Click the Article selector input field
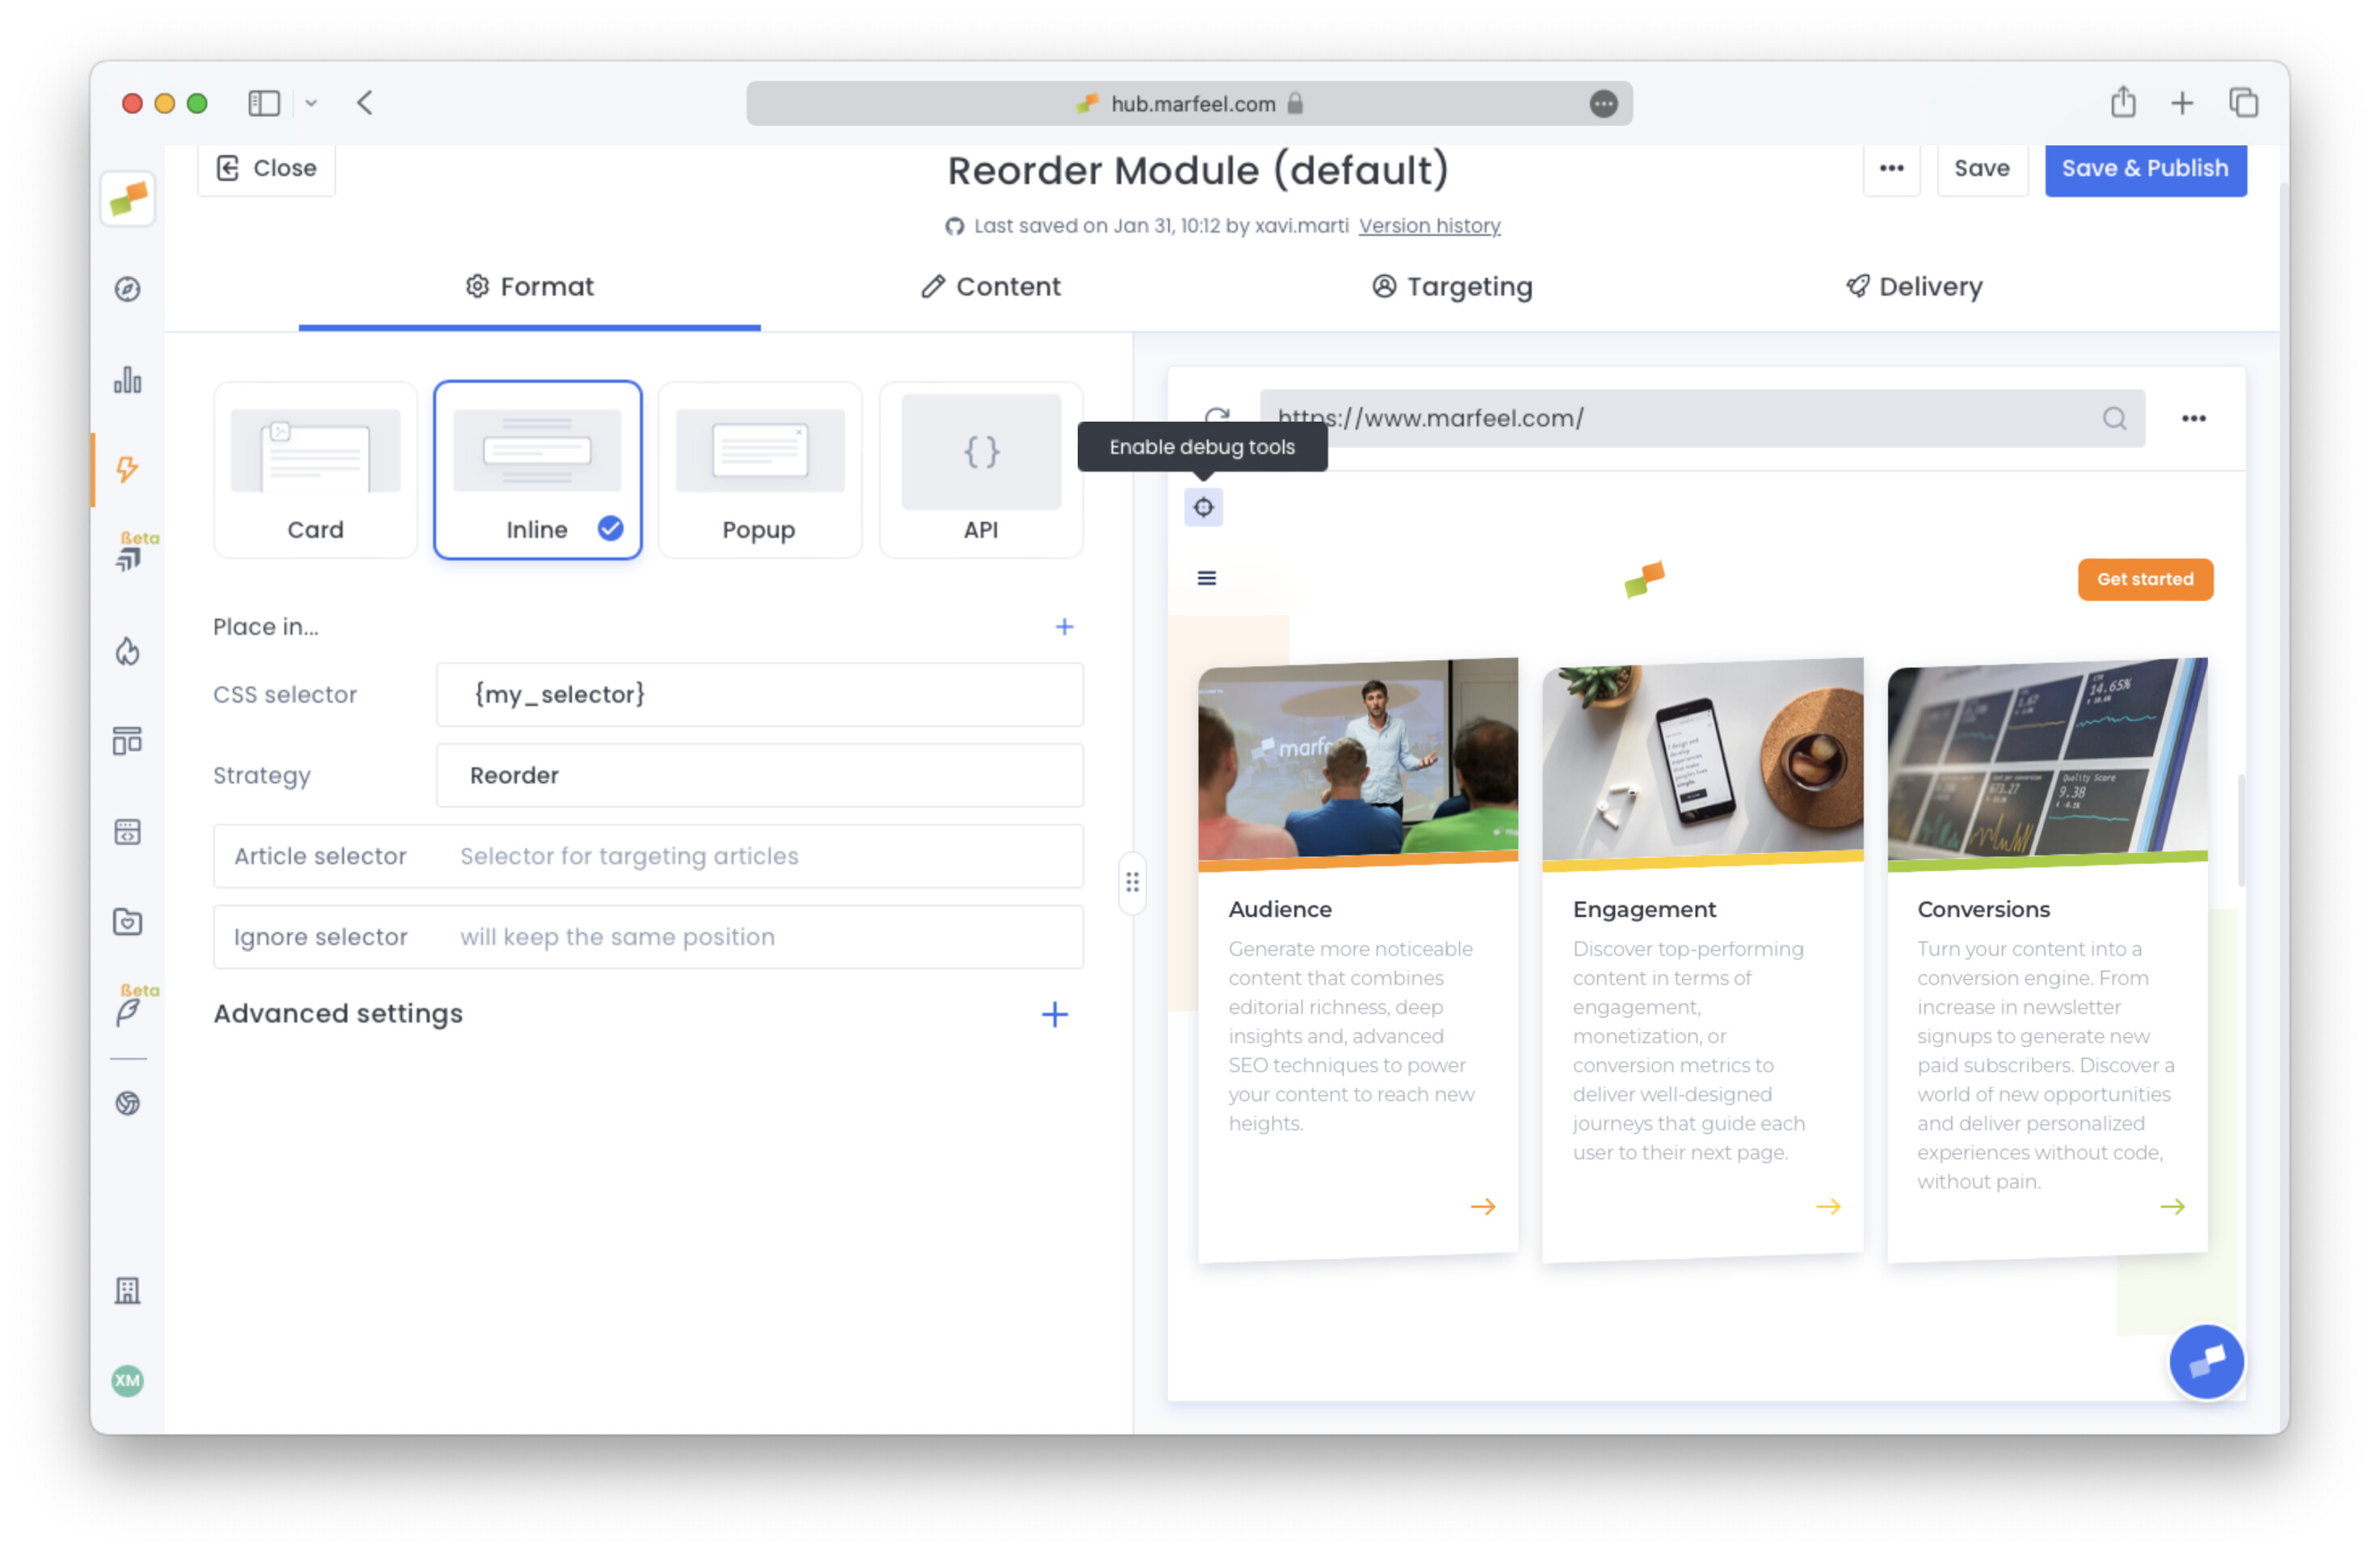The height and width of the screenshot is (1554, 2380). click(x=759, y=856)
